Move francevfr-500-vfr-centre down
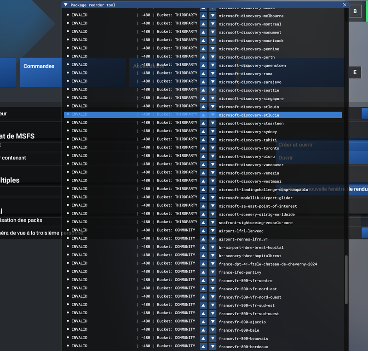 [x=213, y=280]
